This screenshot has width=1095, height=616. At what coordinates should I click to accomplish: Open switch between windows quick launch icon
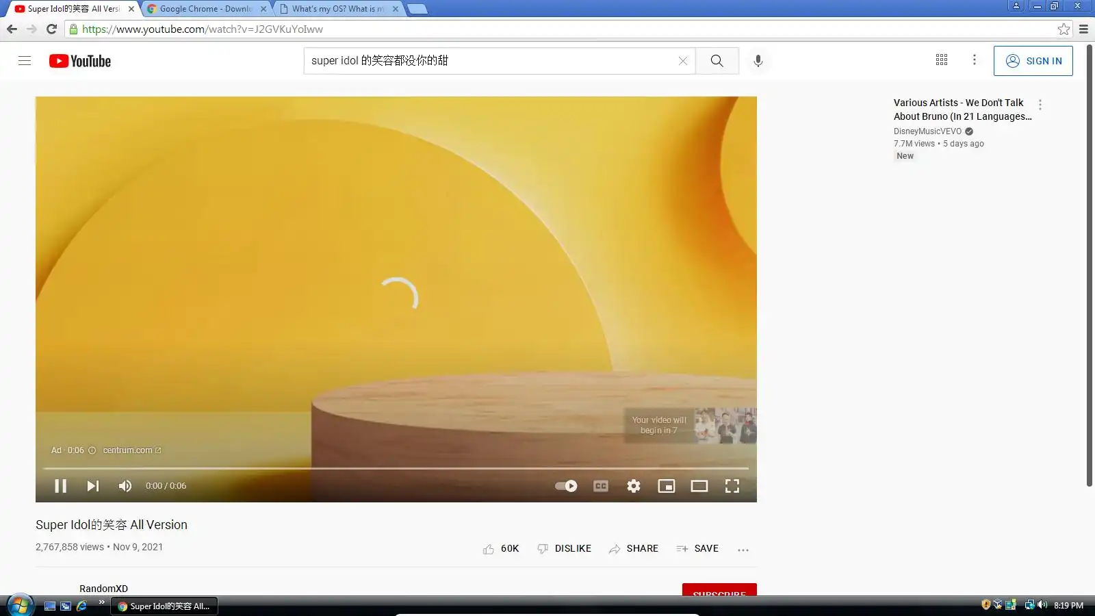click(x=66, y=606)
